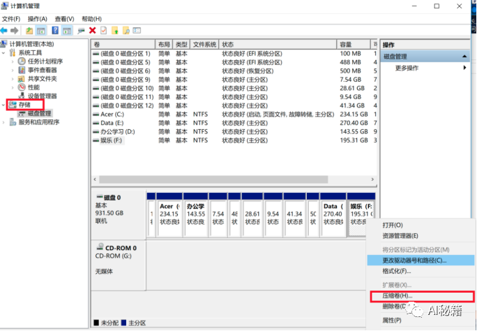Viewport: 477px width, 331px height.
Task: Click the shared folder icon beside 共享文件夹
Action: coord(22,79)
